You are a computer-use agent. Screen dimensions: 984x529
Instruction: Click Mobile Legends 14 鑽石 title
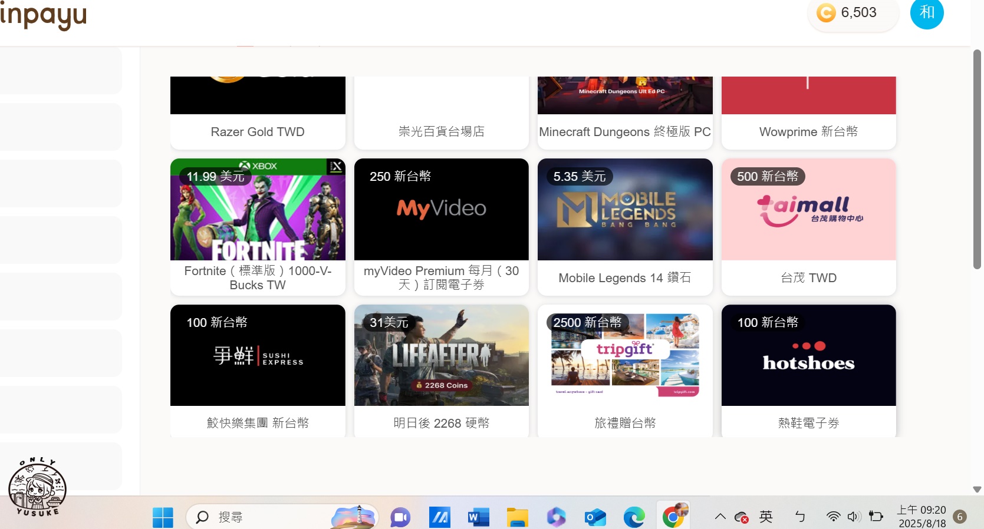click(x=625, y=278)
